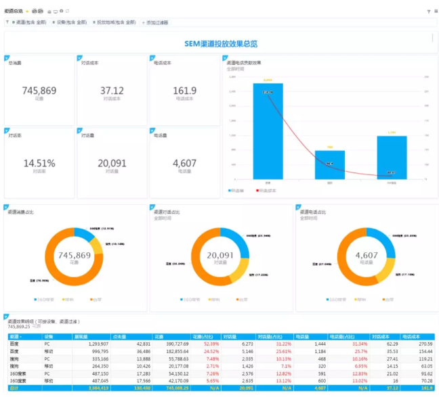
Task: Click the 展现量 column header
Action: click(81, 336)
